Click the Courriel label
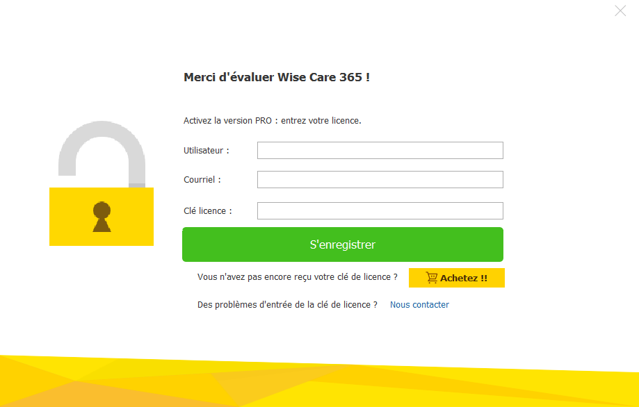This screenshot has width=639, height=407. coord(202,179)
